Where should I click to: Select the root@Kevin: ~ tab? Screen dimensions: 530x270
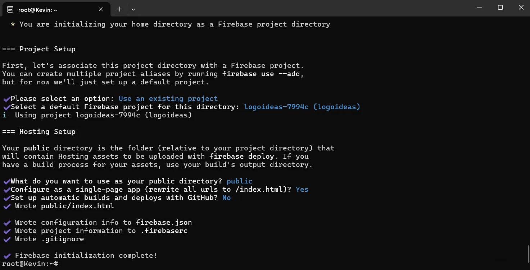(54, 10)
